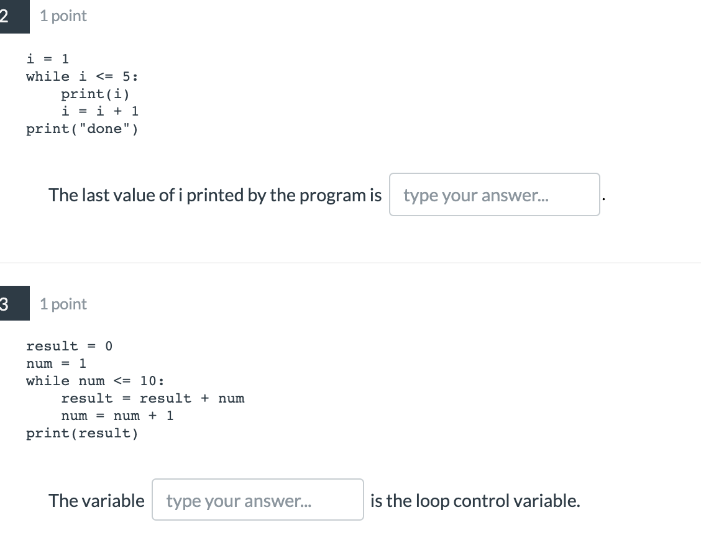Focus the loop control variable answer box
The image size is (701, 543).
[257, 500]
